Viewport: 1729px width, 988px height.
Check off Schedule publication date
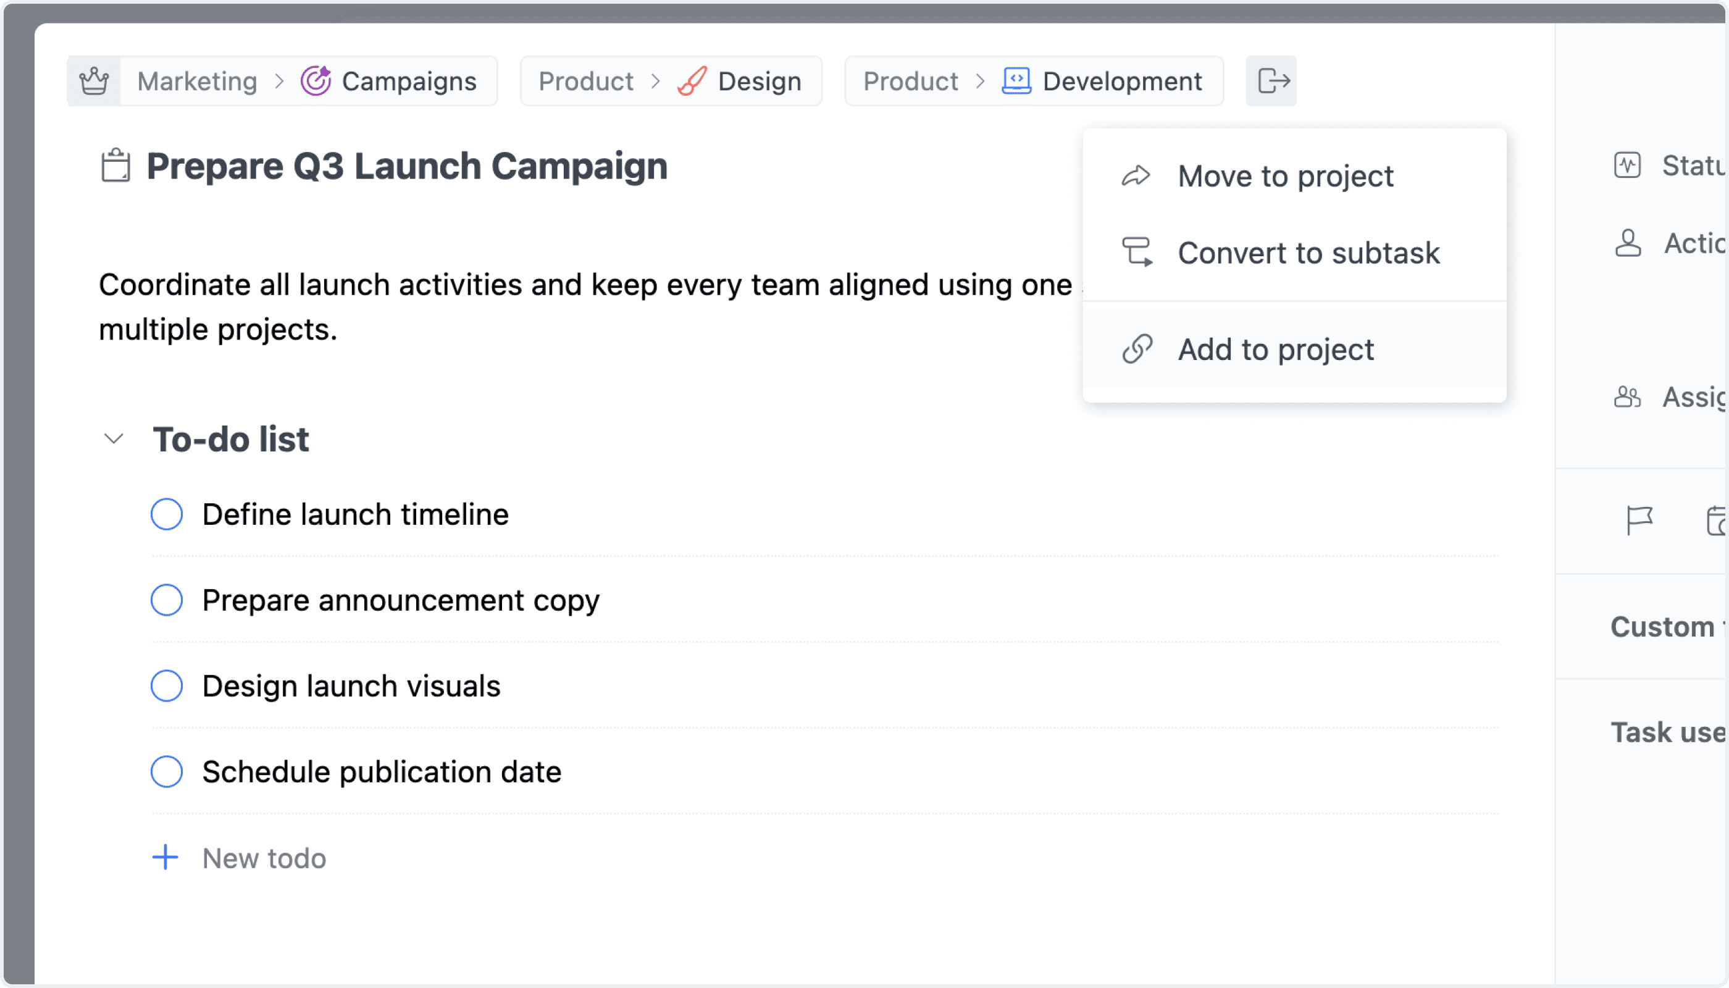coord(166,771)
